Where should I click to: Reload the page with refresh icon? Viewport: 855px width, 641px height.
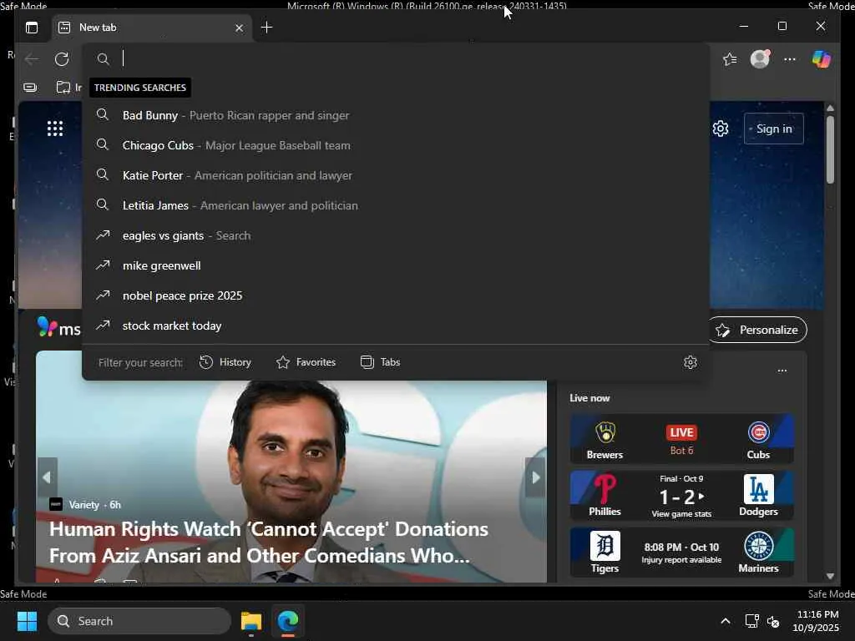point(62,59)
